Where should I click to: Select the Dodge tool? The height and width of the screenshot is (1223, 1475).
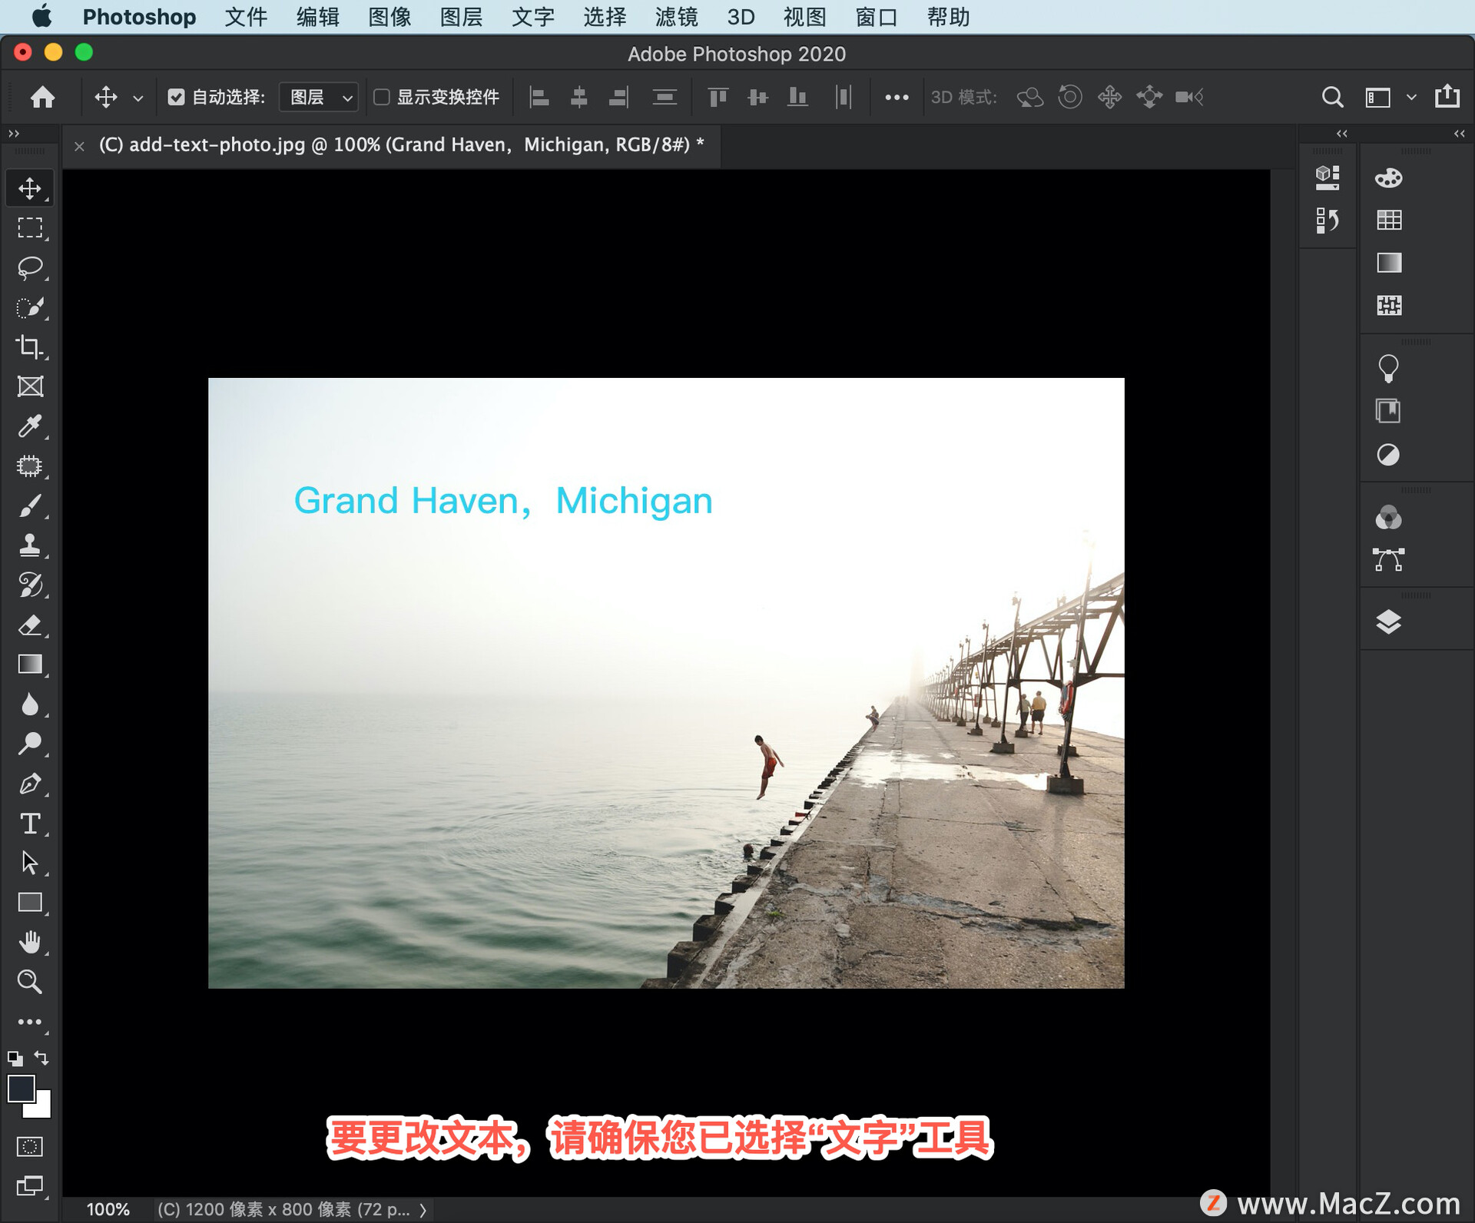click(x=30, y=744)
